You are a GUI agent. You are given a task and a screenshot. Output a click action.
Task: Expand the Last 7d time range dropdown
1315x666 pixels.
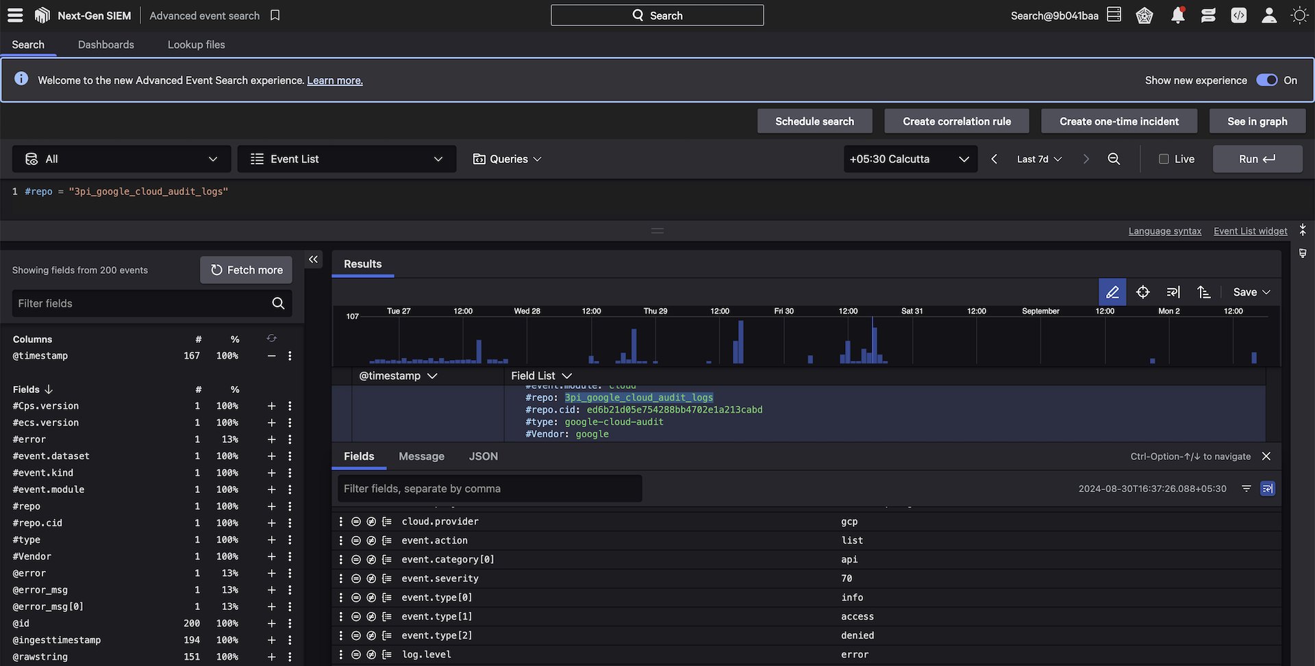click(x=1039, y=159)
